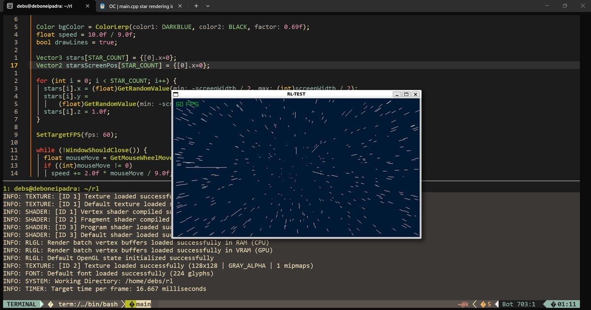
Task: Click the while (!WindowShouldClose()) line
Action: tap(91, 149)
